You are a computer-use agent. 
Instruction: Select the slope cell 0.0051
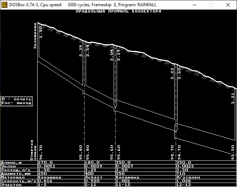click(47, 166)
